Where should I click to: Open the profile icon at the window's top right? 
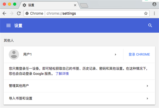[x=154, y=4]
